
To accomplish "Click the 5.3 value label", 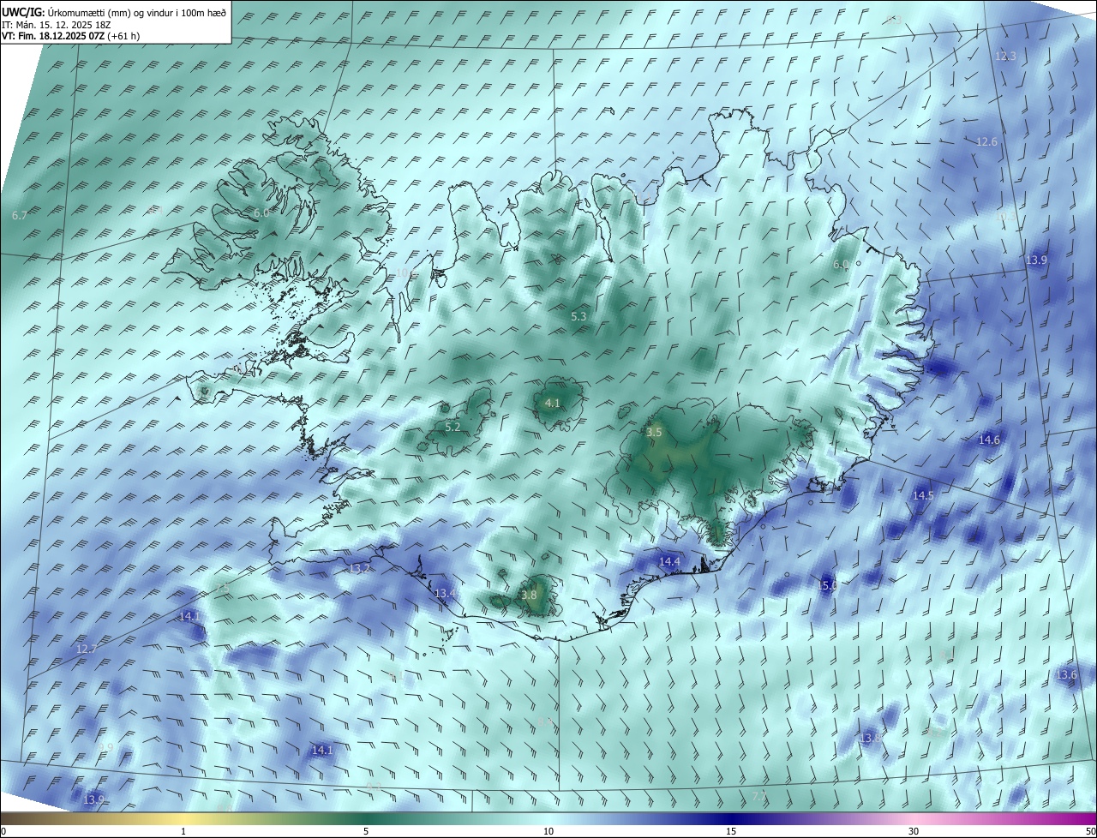I will point(578,317).
